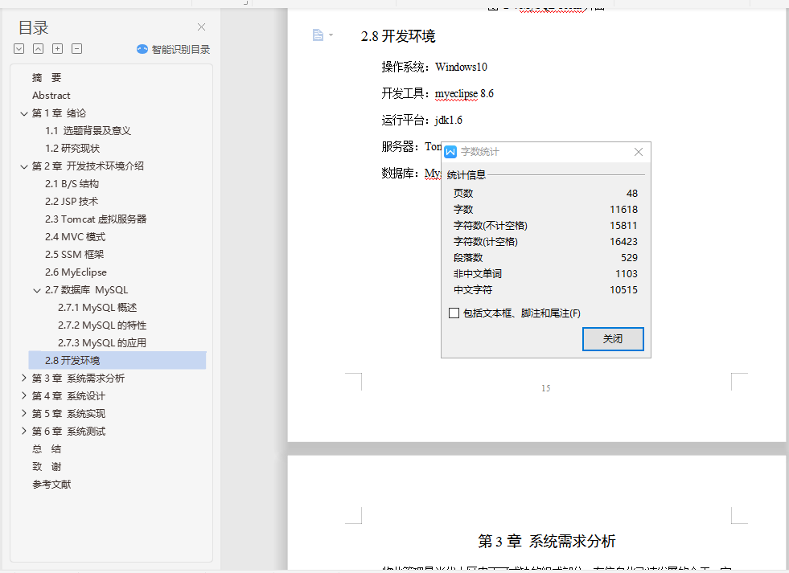Go to 致 谢 in outline

click(x=47, y=466)
